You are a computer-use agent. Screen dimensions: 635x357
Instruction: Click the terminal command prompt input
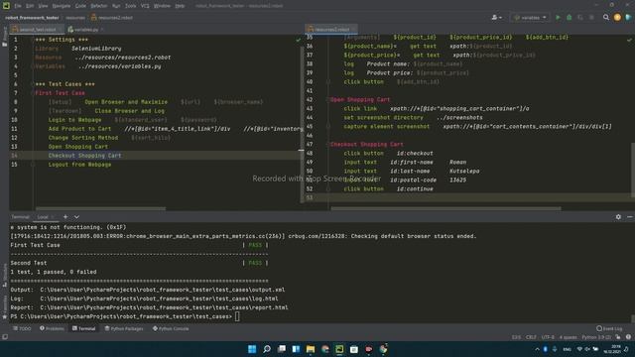pyautogui.click(x=237, y=316)
